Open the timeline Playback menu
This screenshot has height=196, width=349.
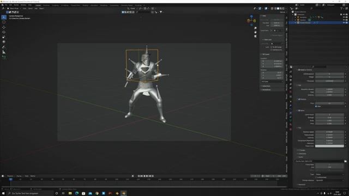[10, 176]
